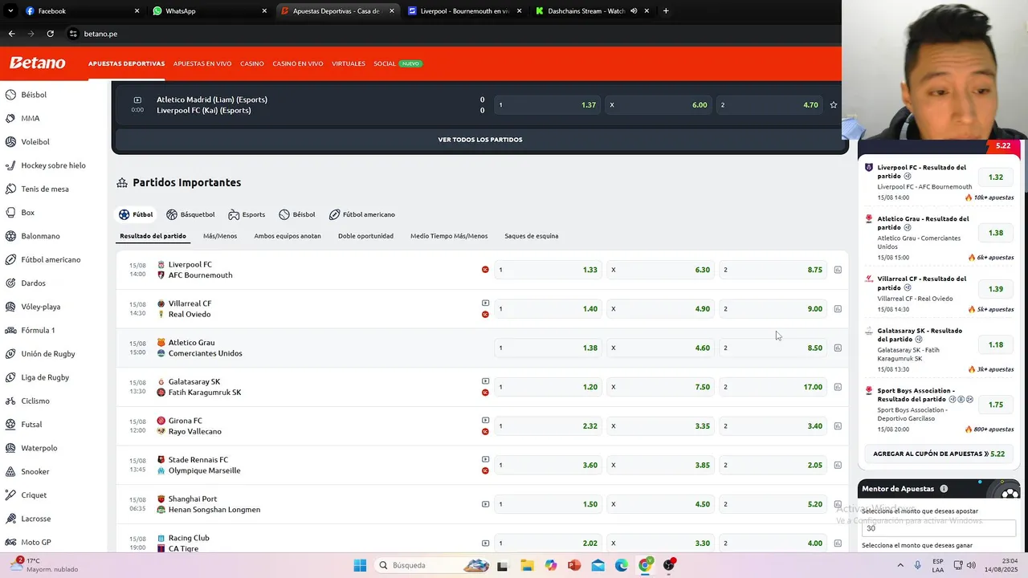Open MMA in the sports sidebar
1028x578 pixels.
[31, 118]
